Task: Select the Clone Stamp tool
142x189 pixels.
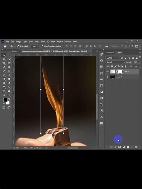Action: point(9,71)
